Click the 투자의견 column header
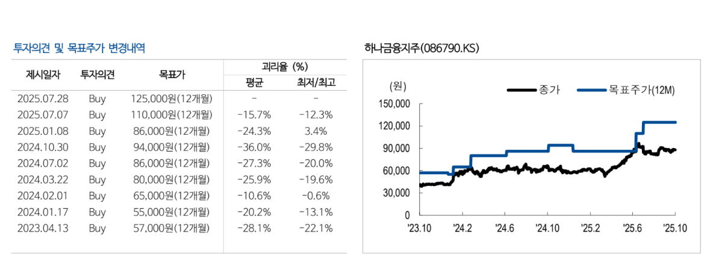The height and width of the screenshot is (273, 722). click(x=97, y=75)
